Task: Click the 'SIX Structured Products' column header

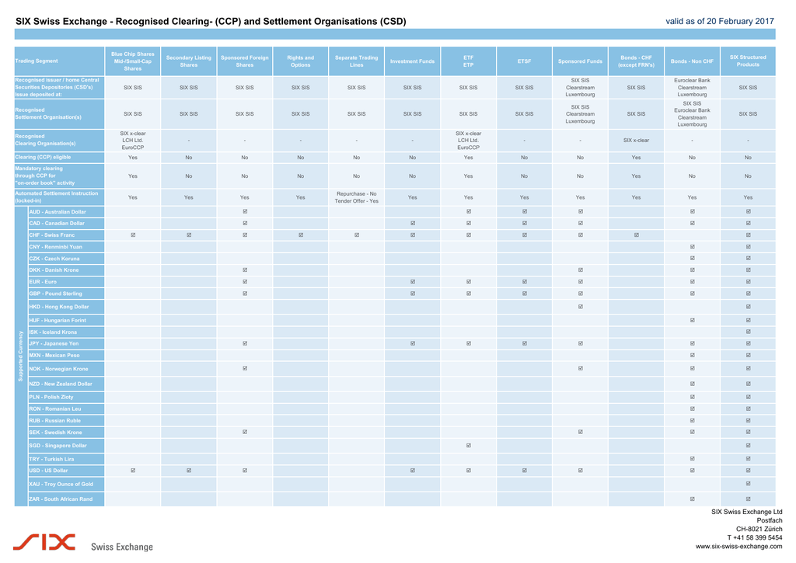Action: click(x=749, y=61)
